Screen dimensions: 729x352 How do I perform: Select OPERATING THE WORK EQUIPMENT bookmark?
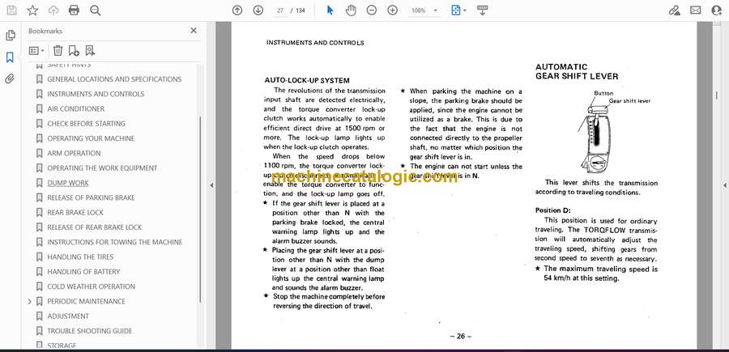[102, 168]
